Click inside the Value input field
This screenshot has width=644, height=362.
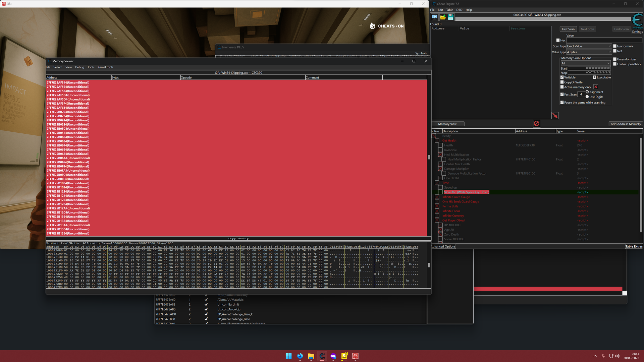(x=604, y=40)
